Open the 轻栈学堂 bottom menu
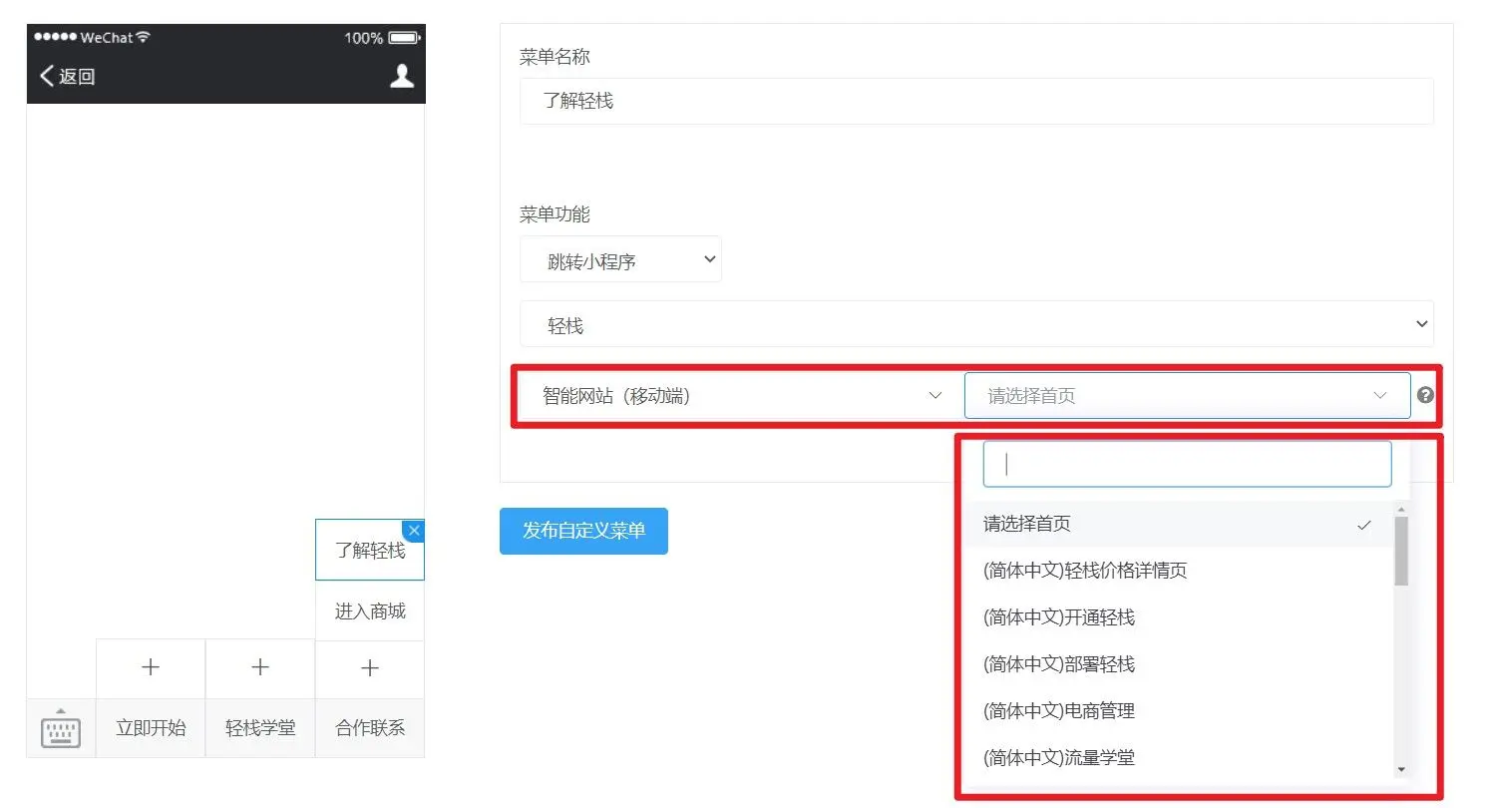The width and height of the screenshot is (1486, 808). coord(260,728)
